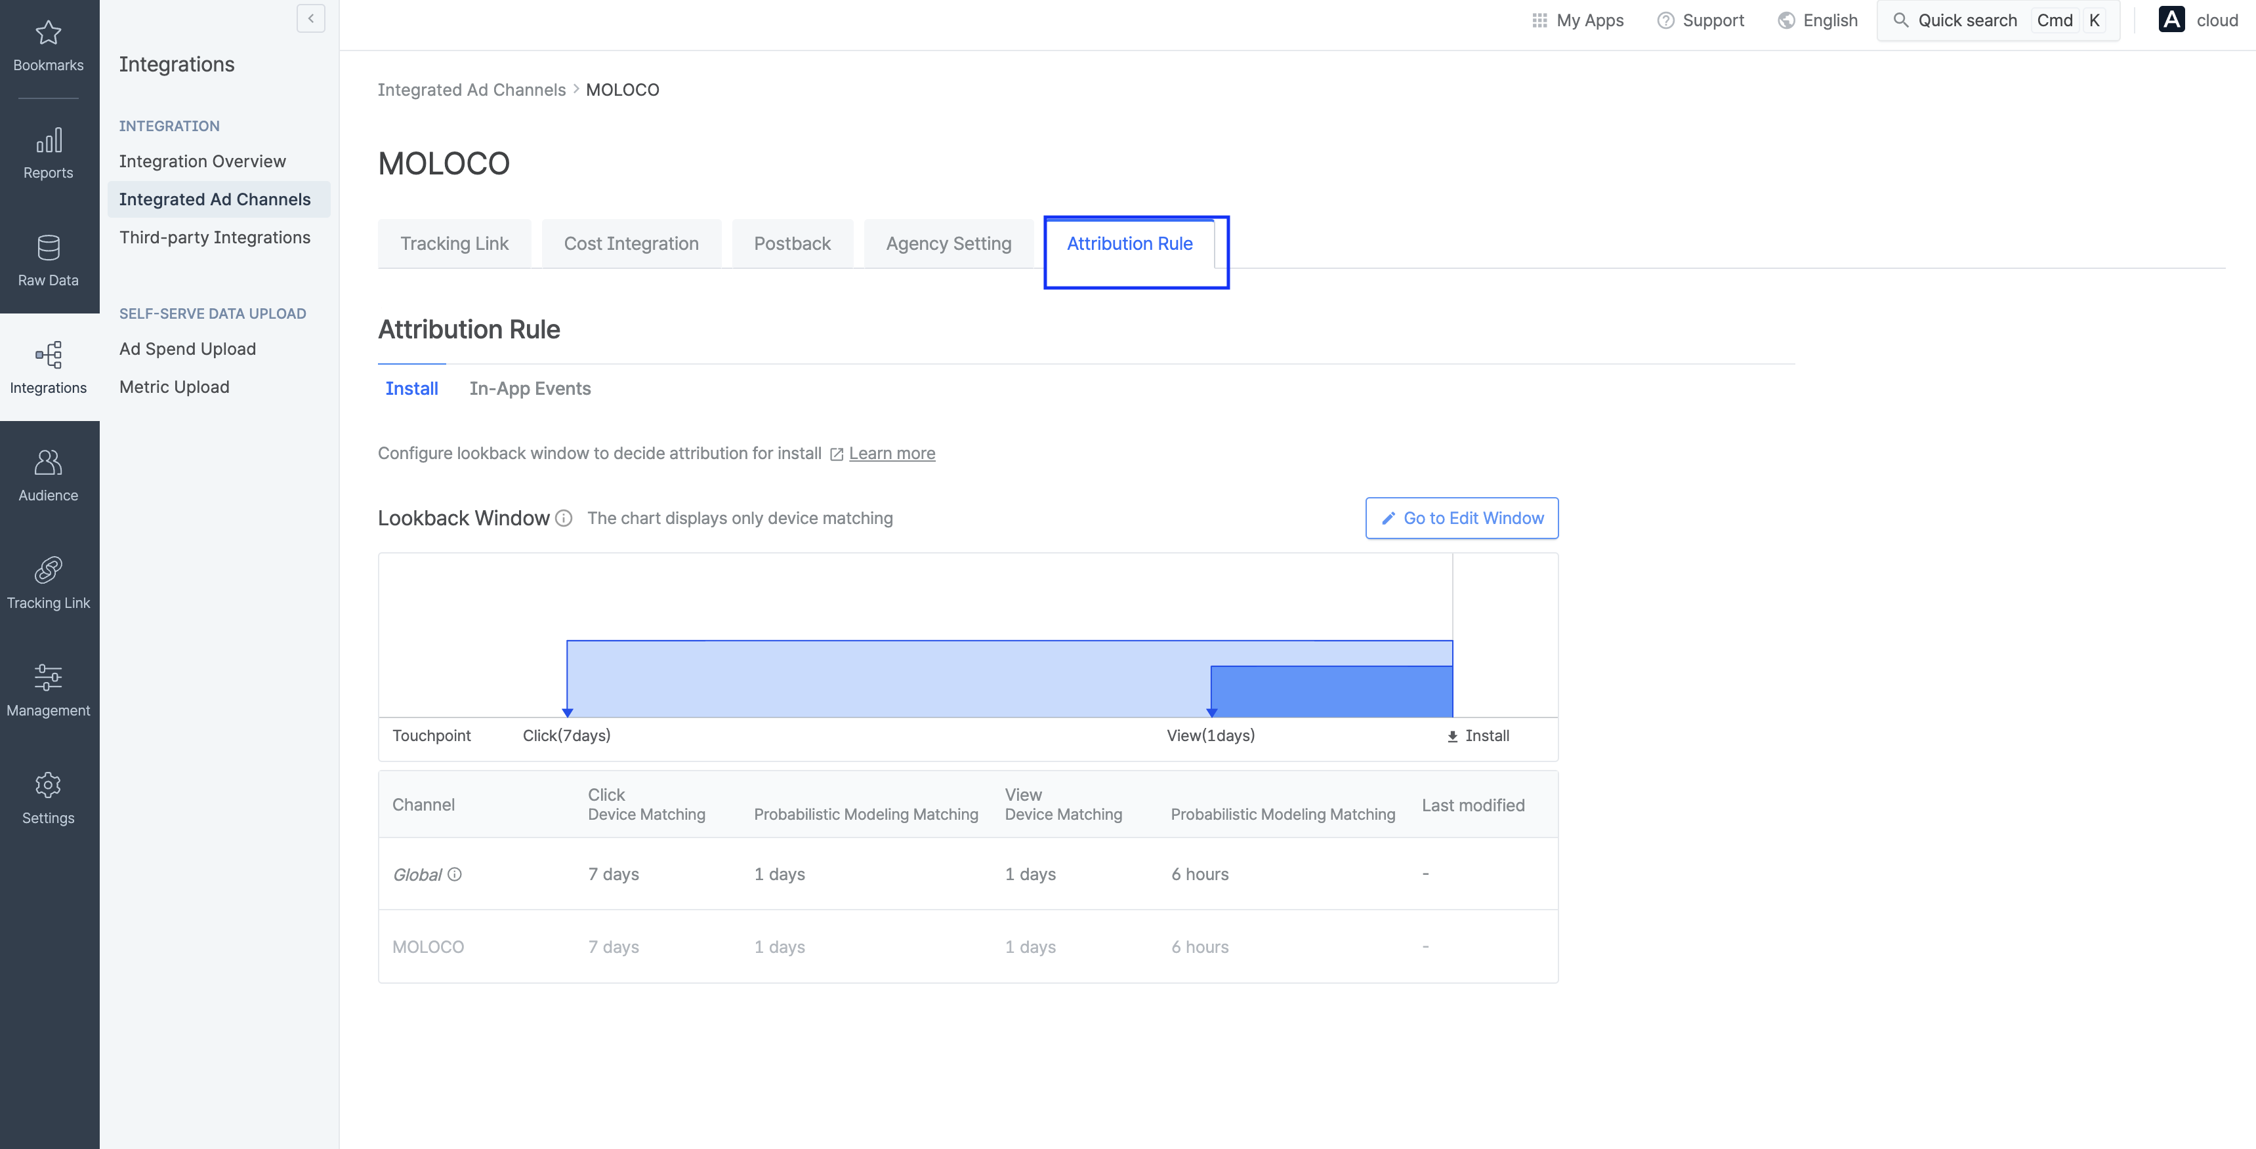Switch to the Tracking Link tab
2256x1149 pixels.
pyautogui.click(x=455, y=243)
